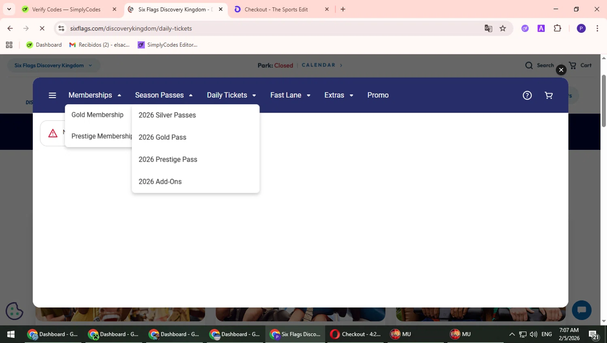View site information icon in address bar
This screenshot has height=343, width=607.
(61, 28)
